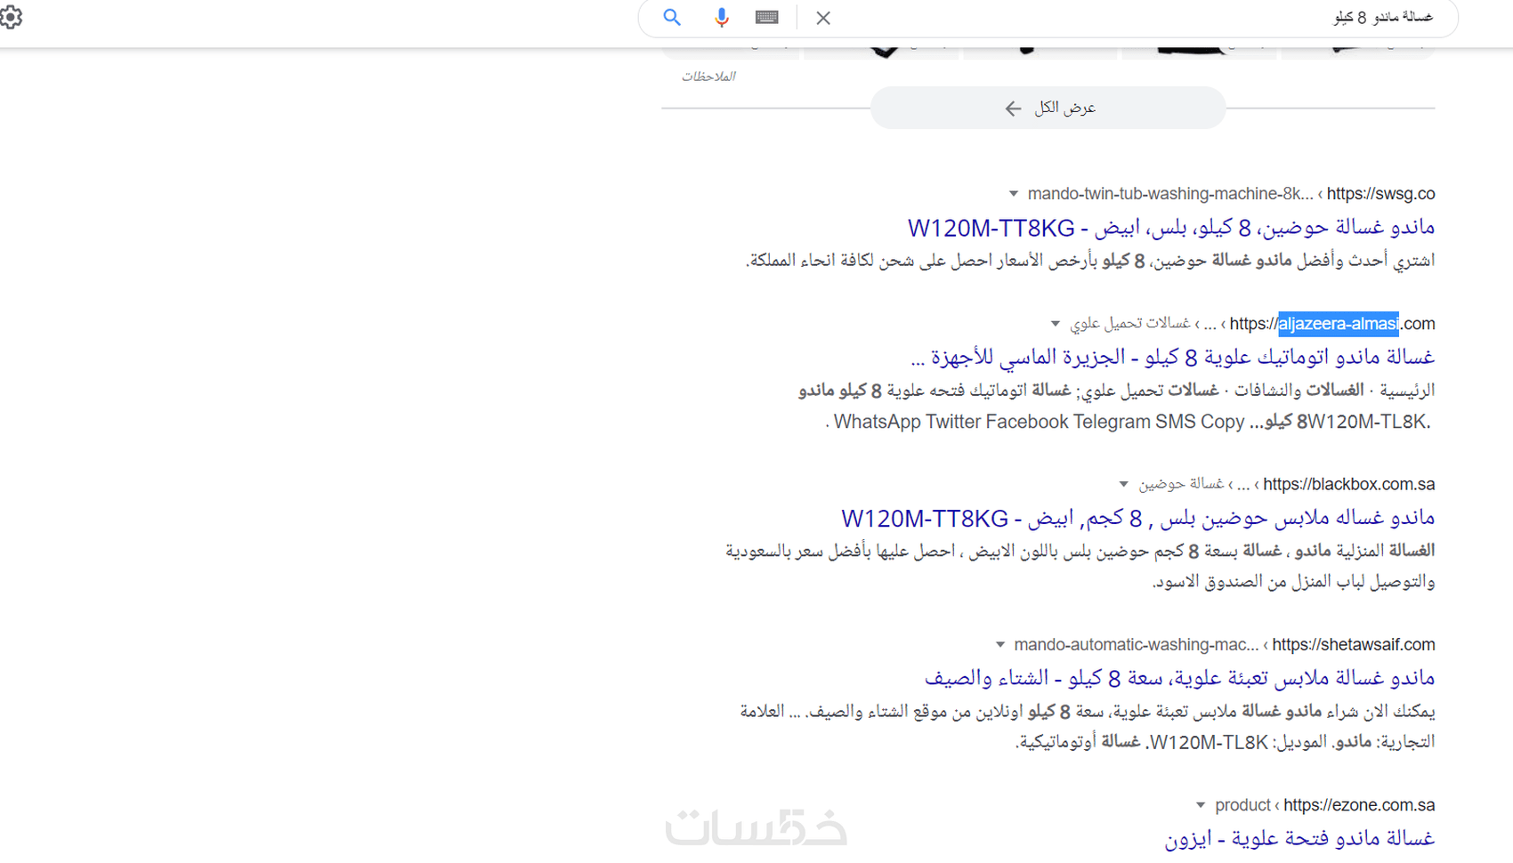Open the on-screen keyboard input tool
The height and width of the screenshot is (863, 1513).
(x=767, y=17)
